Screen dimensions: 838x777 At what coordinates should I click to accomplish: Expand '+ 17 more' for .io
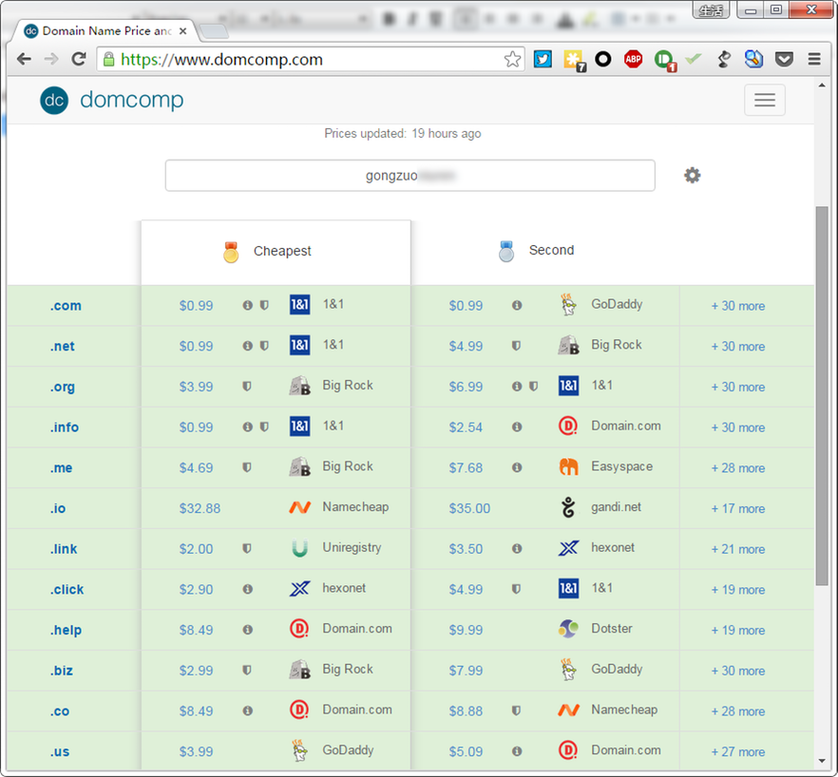(737, 509)
